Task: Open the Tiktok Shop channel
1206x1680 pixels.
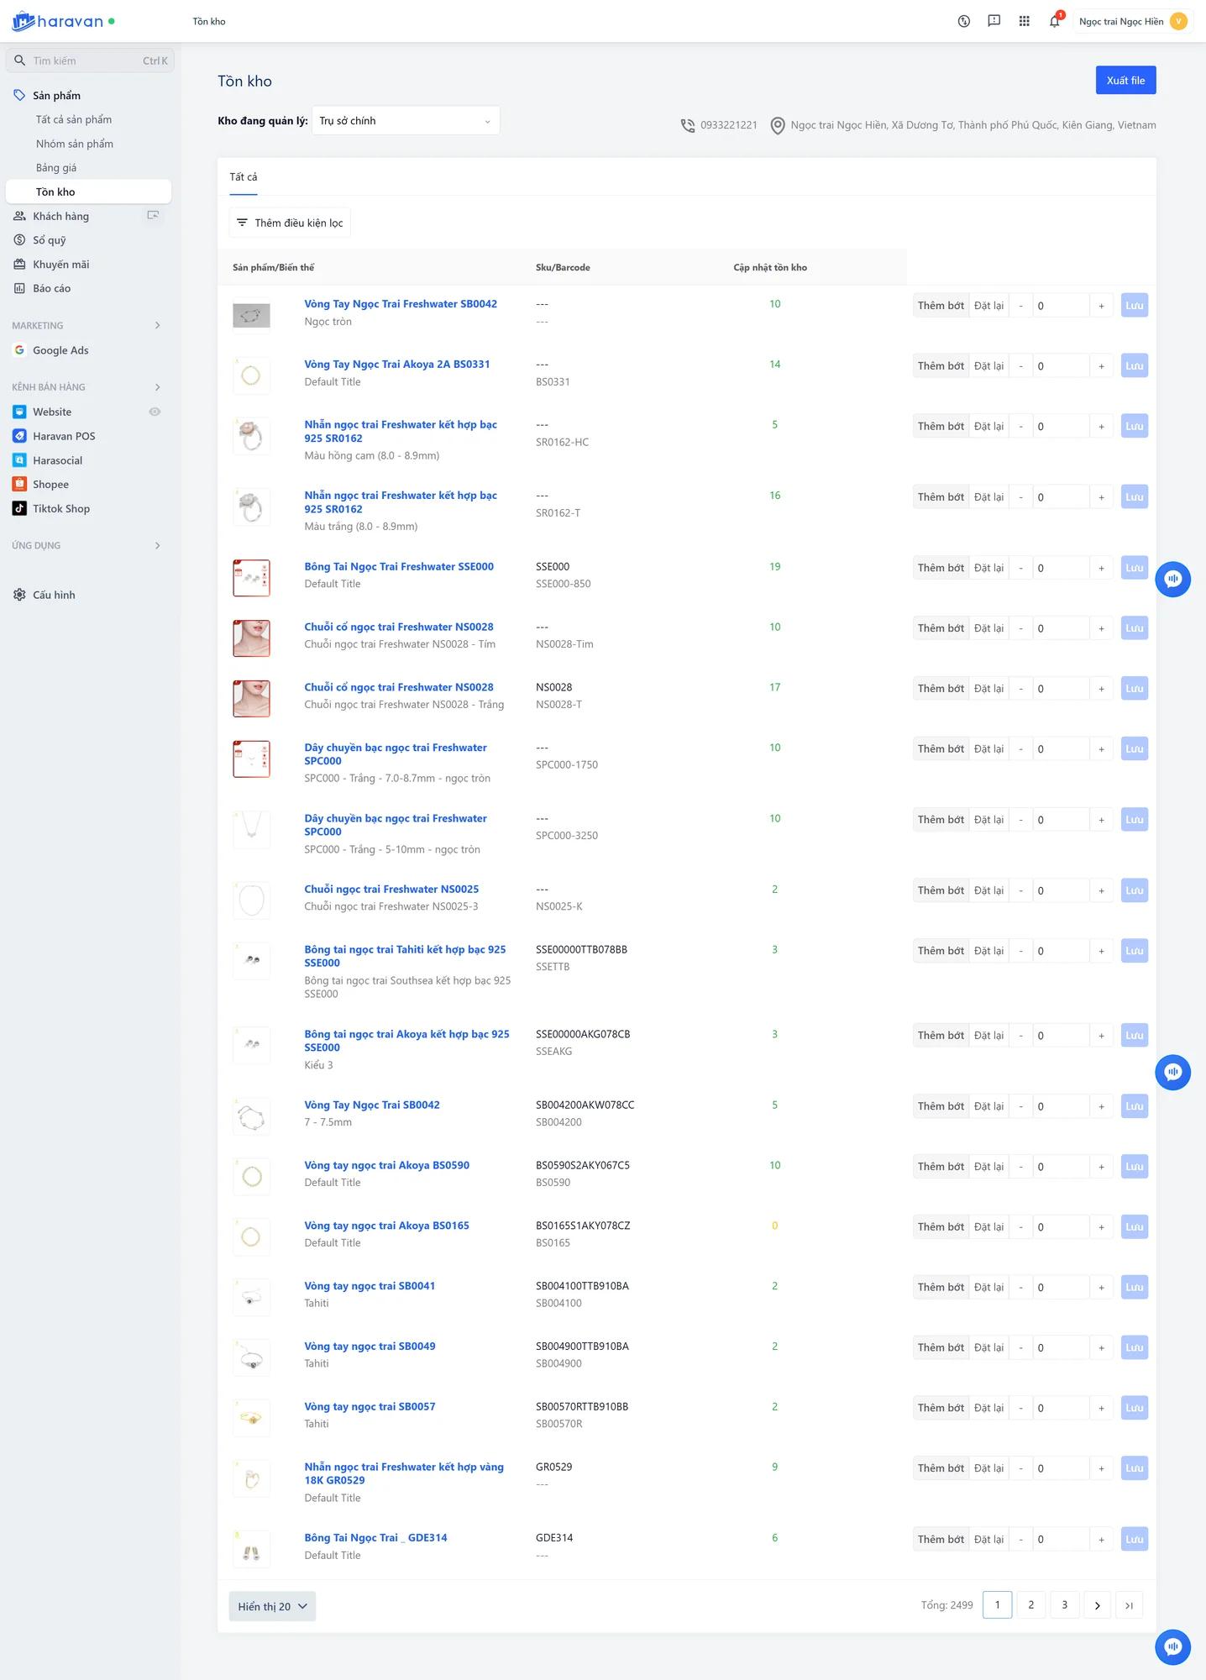Action: (60, 509)
